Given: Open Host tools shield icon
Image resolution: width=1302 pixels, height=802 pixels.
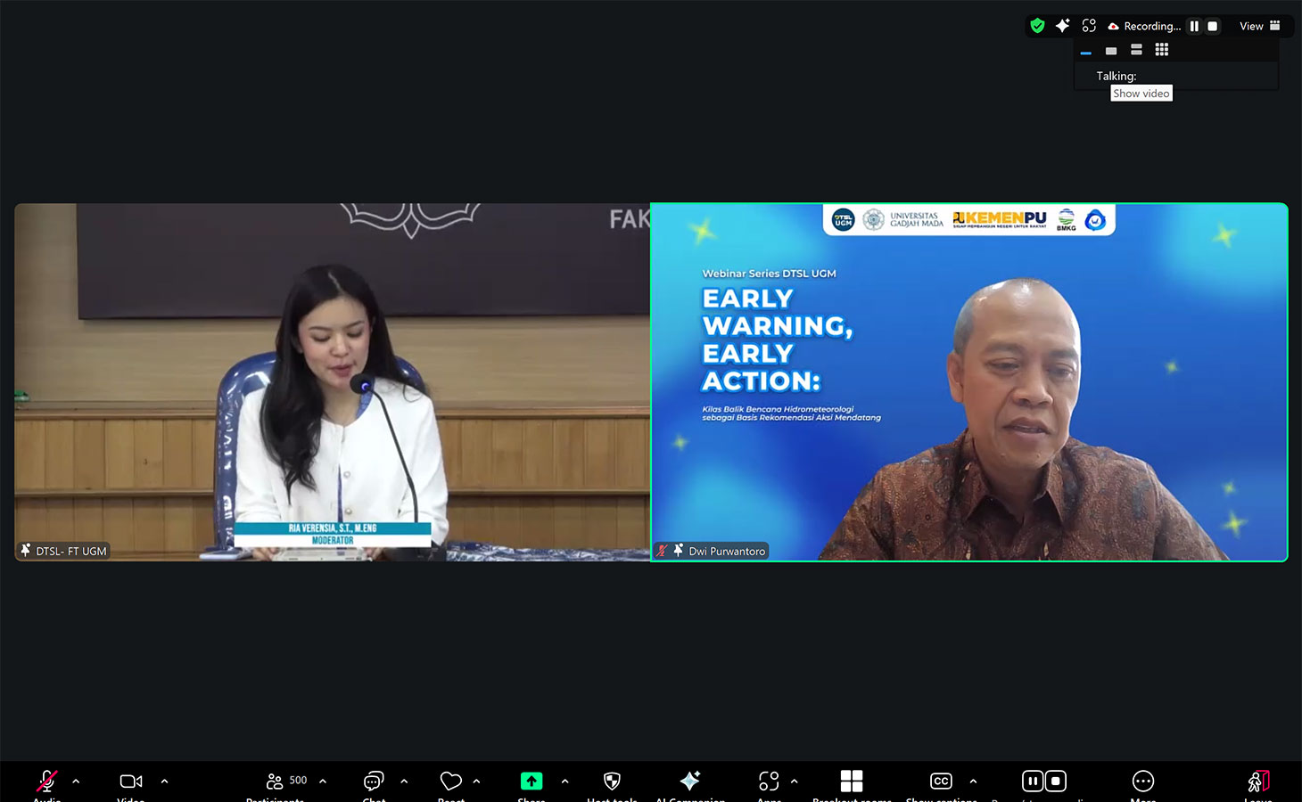Looking at the screenshot, I should [612, 782].
